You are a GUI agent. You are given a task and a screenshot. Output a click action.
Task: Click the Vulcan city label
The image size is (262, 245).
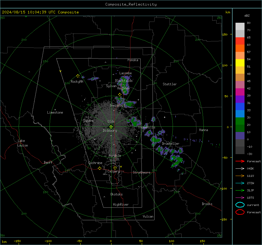coord(148,216)
